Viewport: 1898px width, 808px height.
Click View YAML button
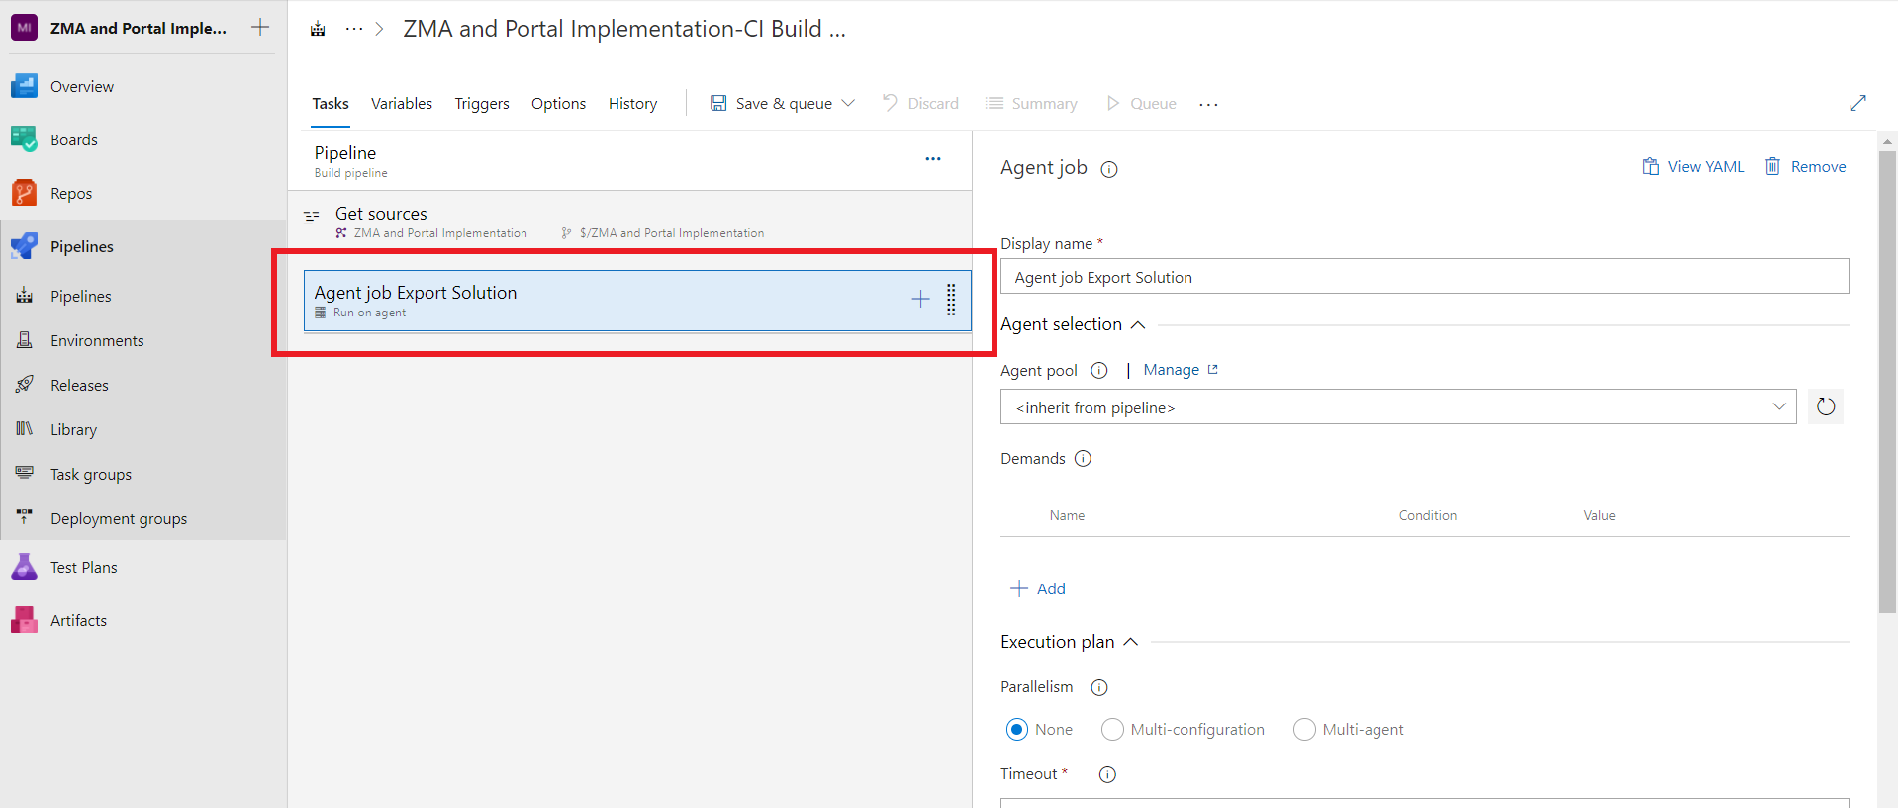[1693, 167]
